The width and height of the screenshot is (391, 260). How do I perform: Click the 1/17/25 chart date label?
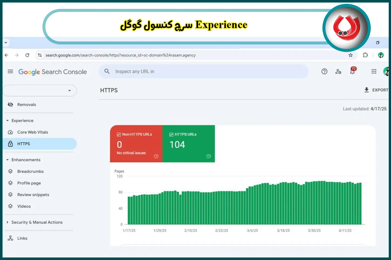(129, 231)
